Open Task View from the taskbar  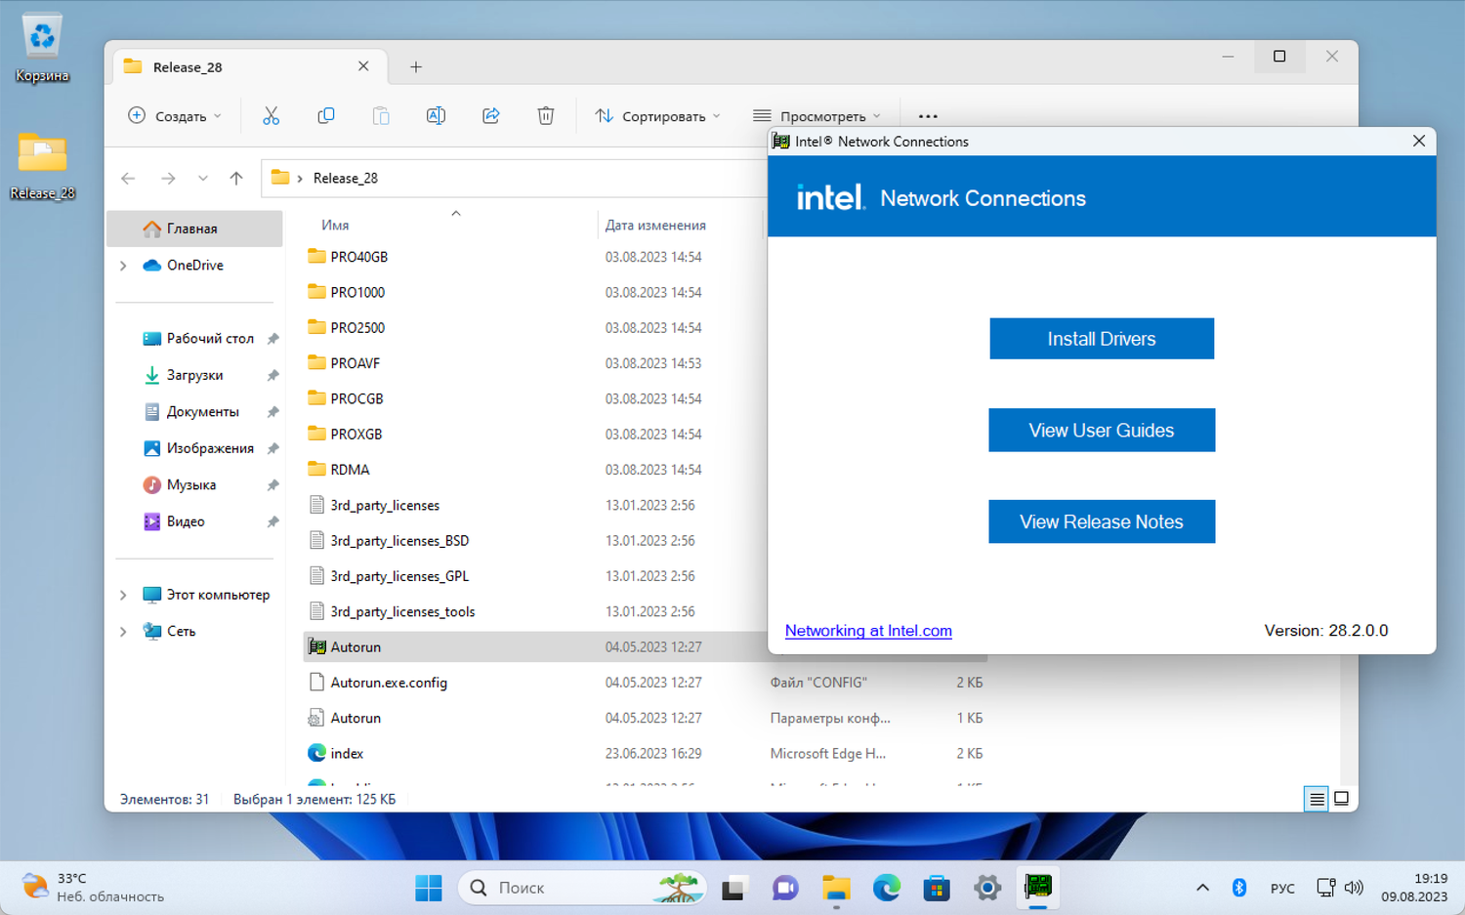click(x=733, y=888)
